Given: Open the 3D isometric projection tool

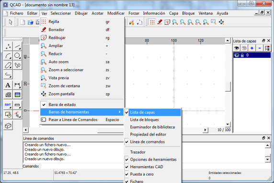Looking at the screenshot, I should pos(8,126).
